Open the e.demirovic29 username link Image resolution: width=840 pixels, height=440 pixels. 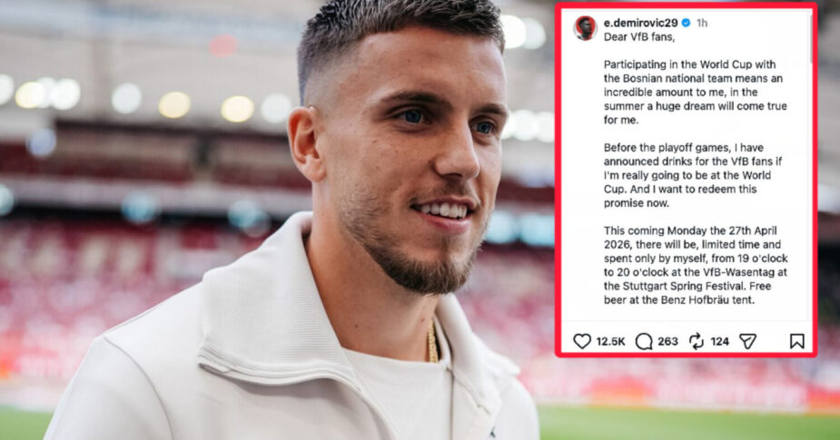(x=640, y=23)
